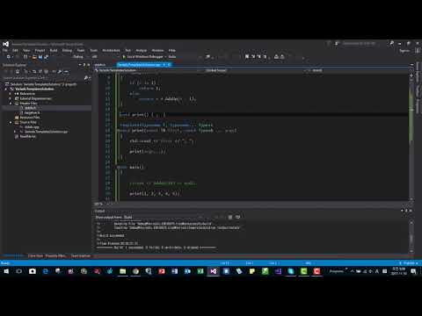This screenshot has width=422, height=316.
Task: Open the View menu
Action: pos(26,50)
